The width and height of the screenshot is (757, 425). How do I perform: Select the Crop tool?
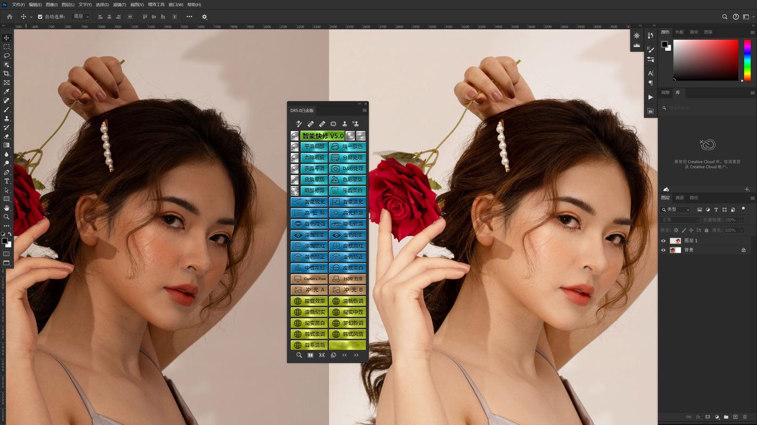[7, 74]
